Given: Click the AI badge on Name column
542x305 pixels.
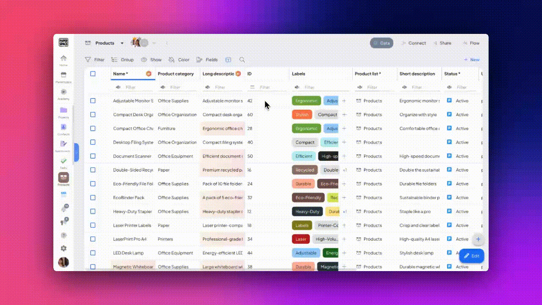Looking at the screenshot, I should coord(149,74).
